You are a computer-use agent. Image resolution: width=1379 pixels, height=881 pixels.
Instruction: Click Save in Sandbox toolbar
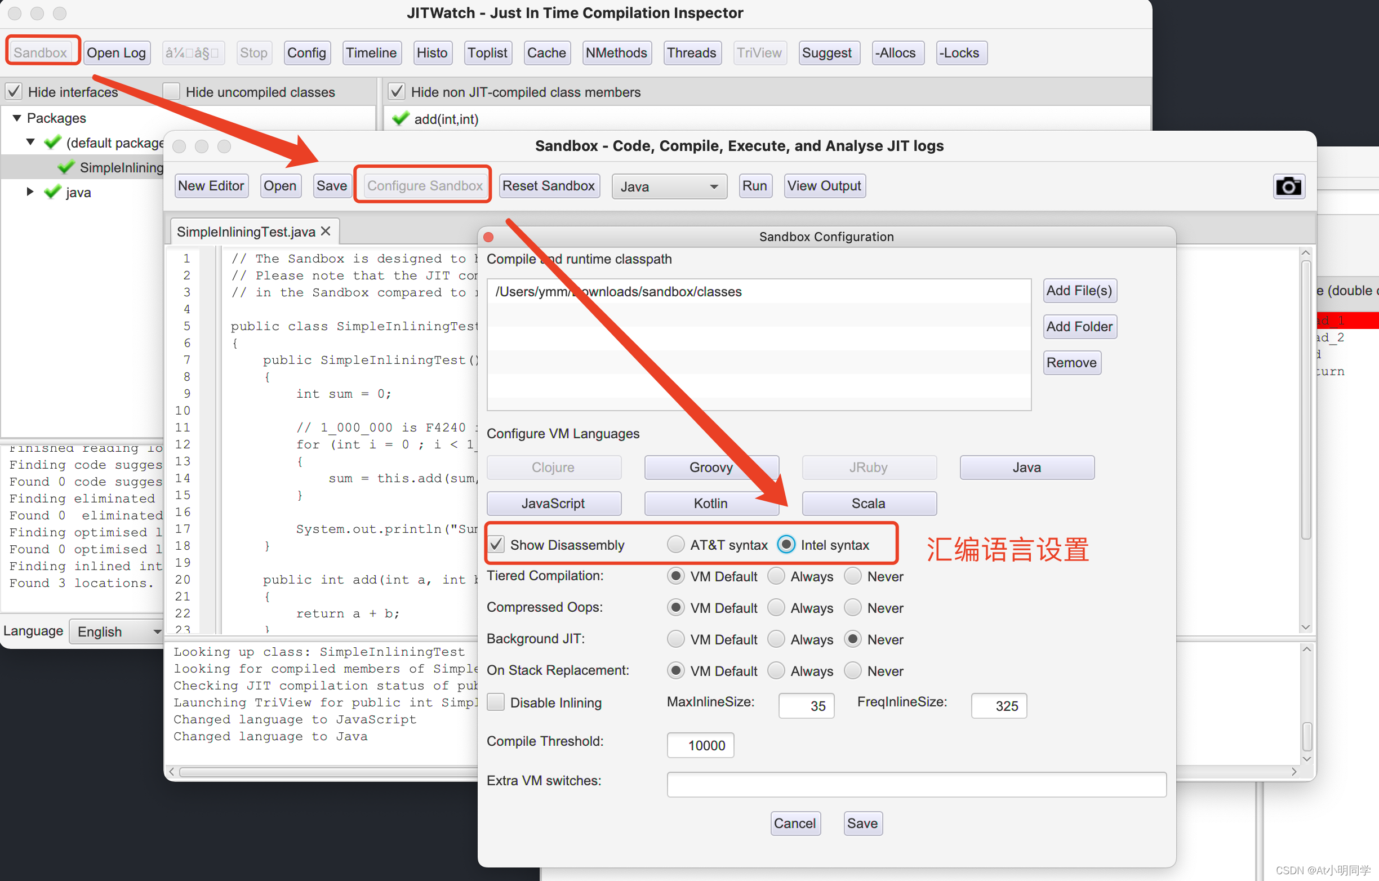(x=332, y=185)
